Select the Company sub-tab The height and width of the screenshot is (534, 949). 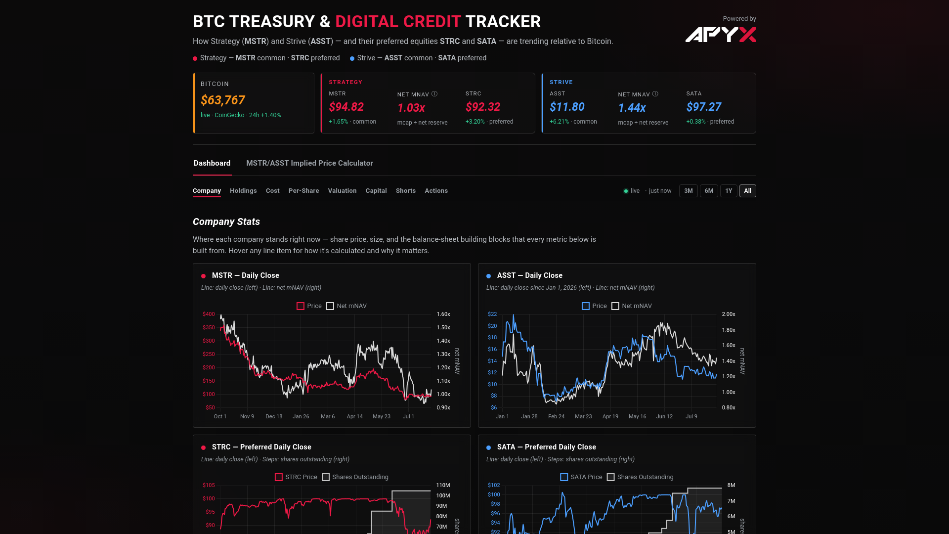tap(207, 191)
